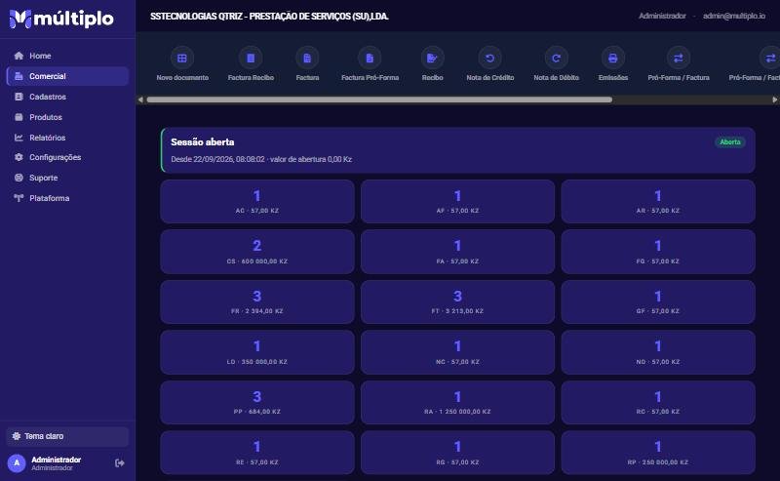780x481 pixels.
Task: Click the múltiplo logo
Action: tap(61, 19)
